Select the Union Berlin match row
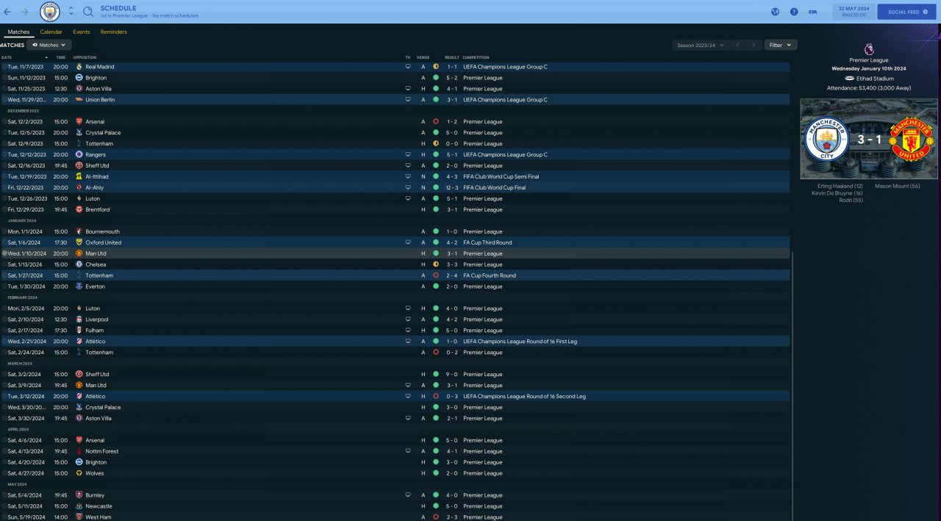The width and height of the screenshot is (941, 521). (395, 100)
